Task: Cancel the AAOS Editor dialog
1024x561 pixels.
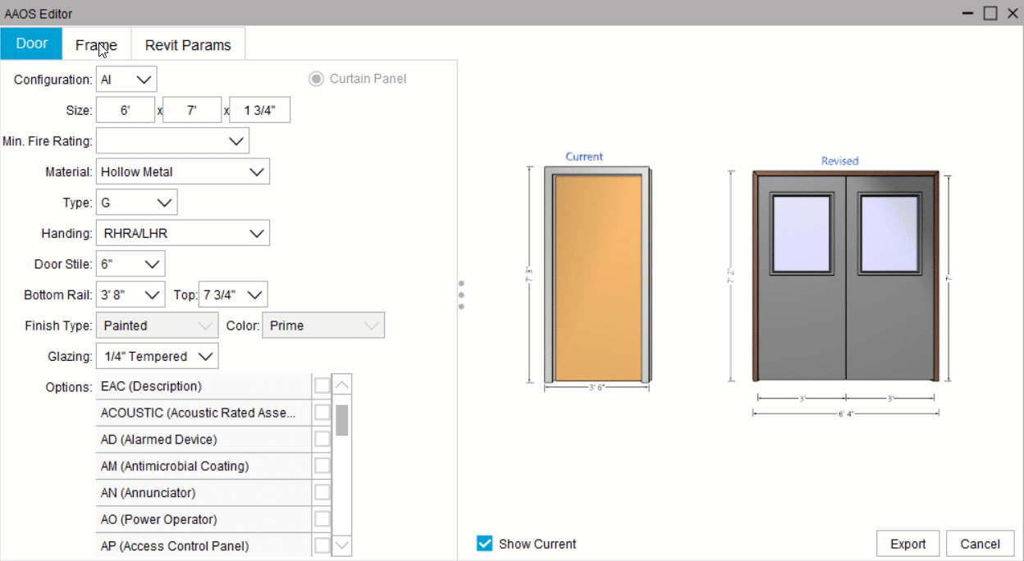Action: point(981,543)
